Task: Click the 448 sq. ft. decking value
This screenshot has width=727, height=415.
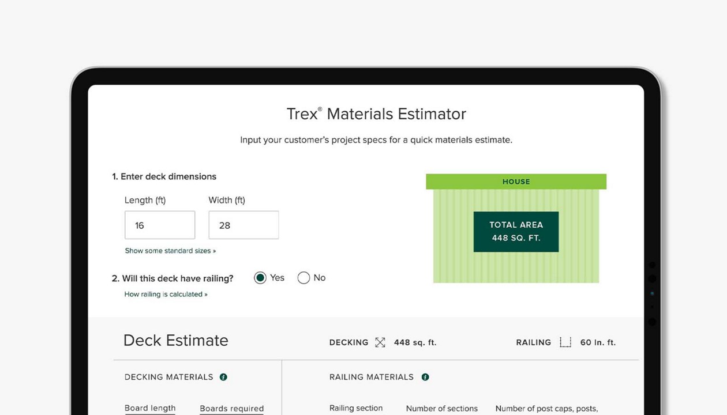Action: pyautogui.click(x=415, y=342)
